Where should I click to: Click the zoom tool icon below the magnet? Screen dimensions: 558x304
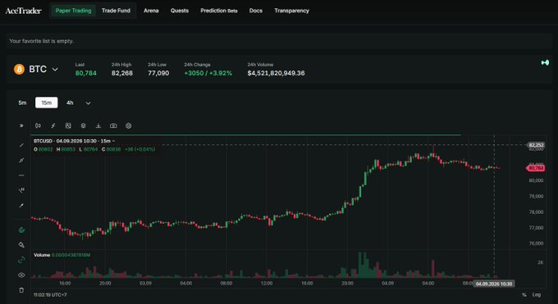pyautogui.click(x=21, y=245)
